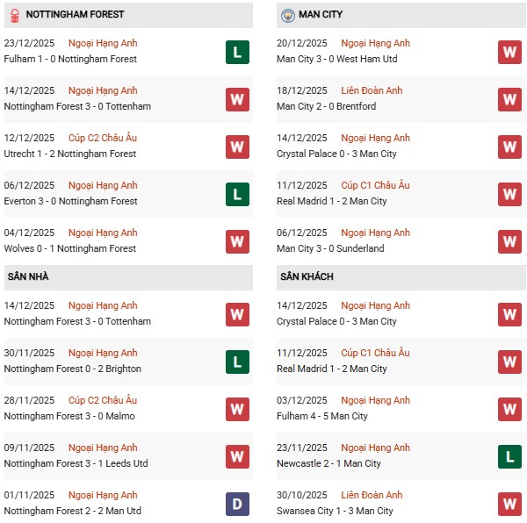Click the Nottingham Forest club crest icon

pos(13,15)
